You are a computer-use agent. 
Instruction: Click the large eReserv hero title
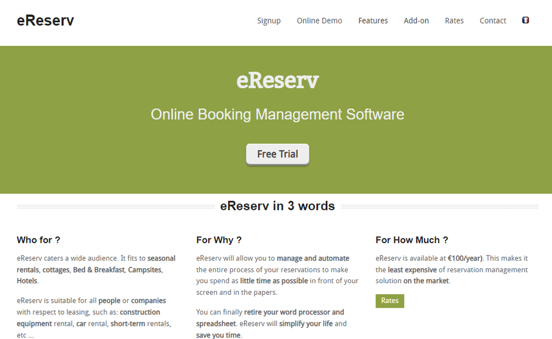click(278, 80)
